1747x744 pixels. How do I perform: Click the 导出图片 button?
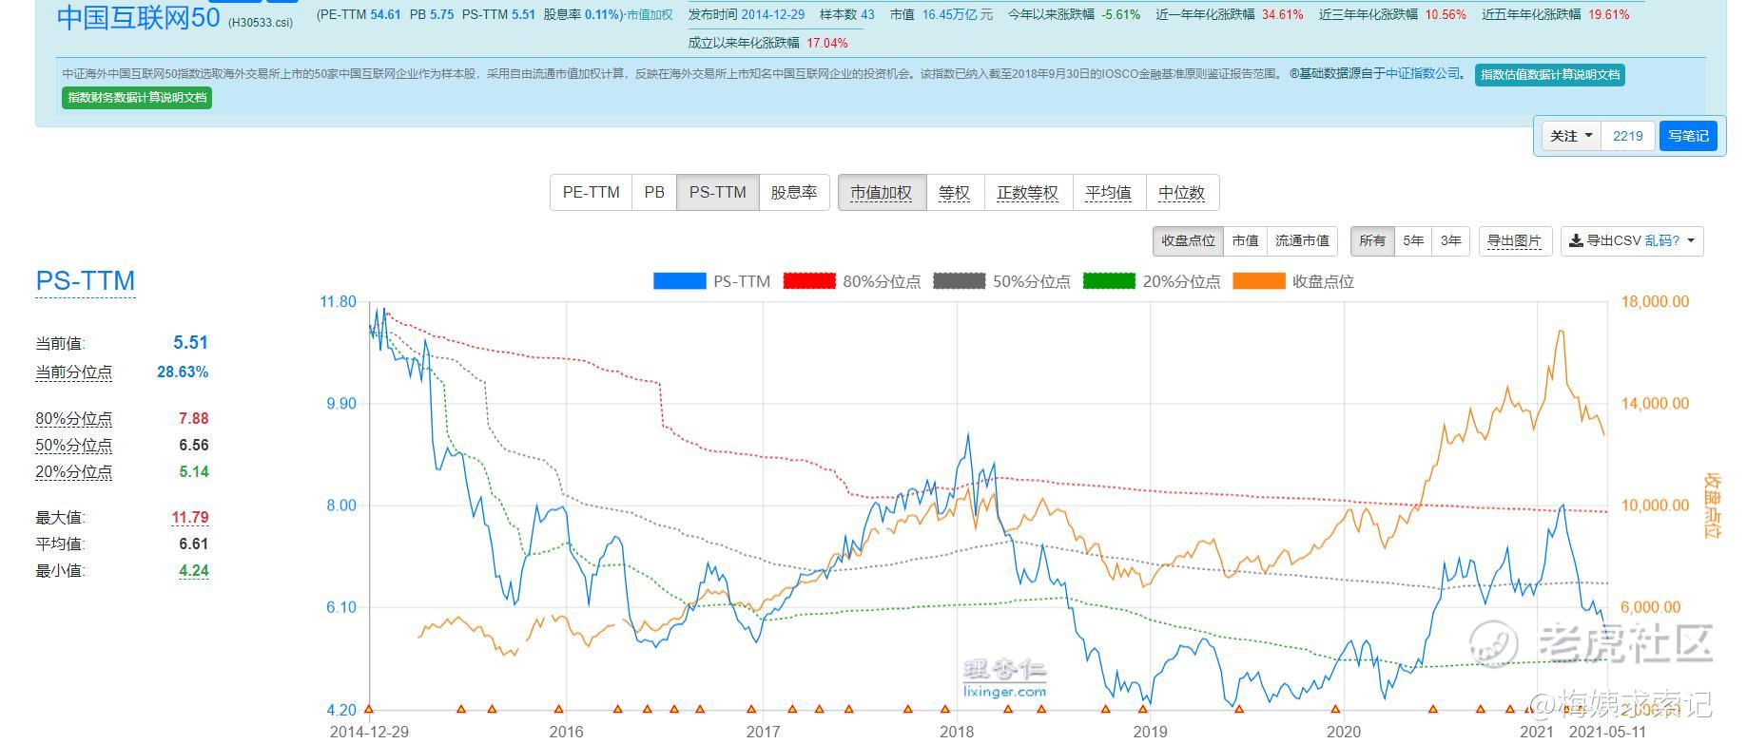(x=1515, y=241)
